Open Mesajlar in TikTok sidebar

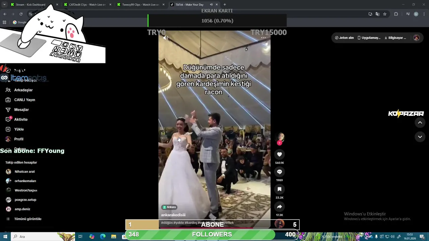(17, 109)
